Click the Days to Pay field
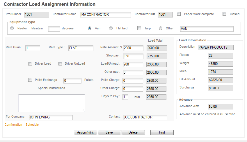 coord(125,97)
